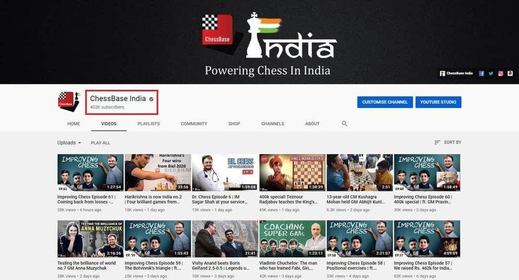519x280 pixels.
Task: Open the Coaching Super GMs video thumbnail
Action: click(x=292, y=239)
